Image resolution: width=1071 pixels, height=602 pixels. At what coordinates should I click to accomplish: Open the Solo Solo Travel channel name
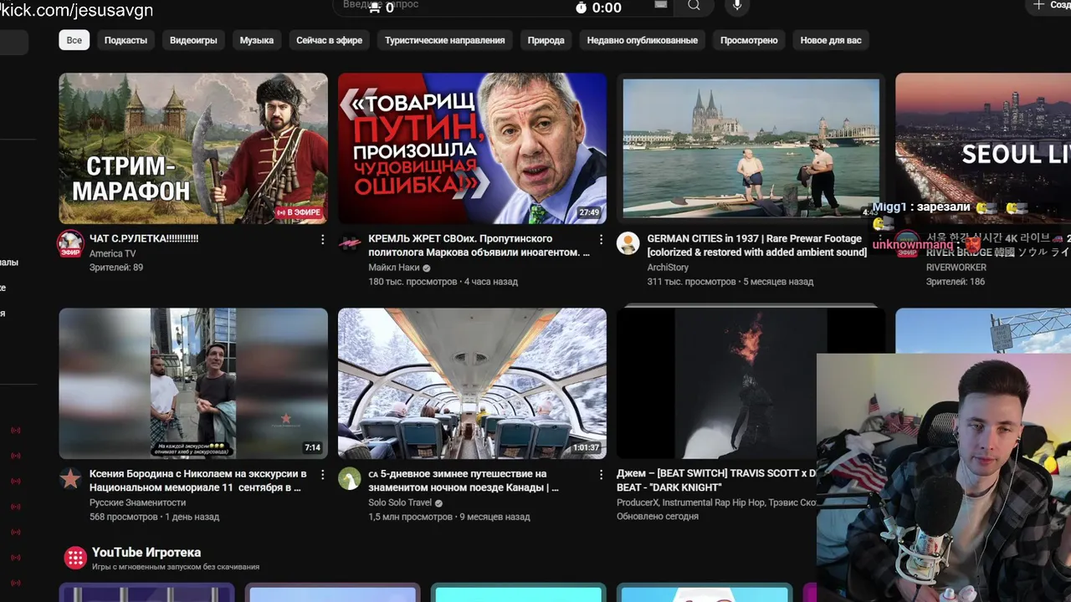(400, 503)
